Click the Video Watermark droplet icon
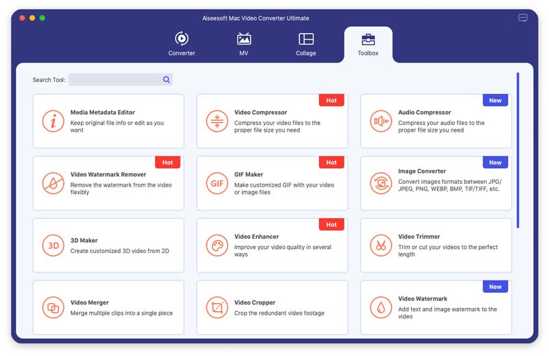The image size is (549, 356). click(x=380, y=307)
